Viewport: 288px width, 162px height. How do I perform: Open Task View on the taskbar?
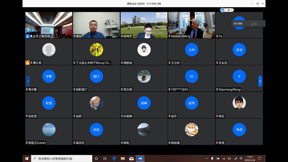click(105, 159)
